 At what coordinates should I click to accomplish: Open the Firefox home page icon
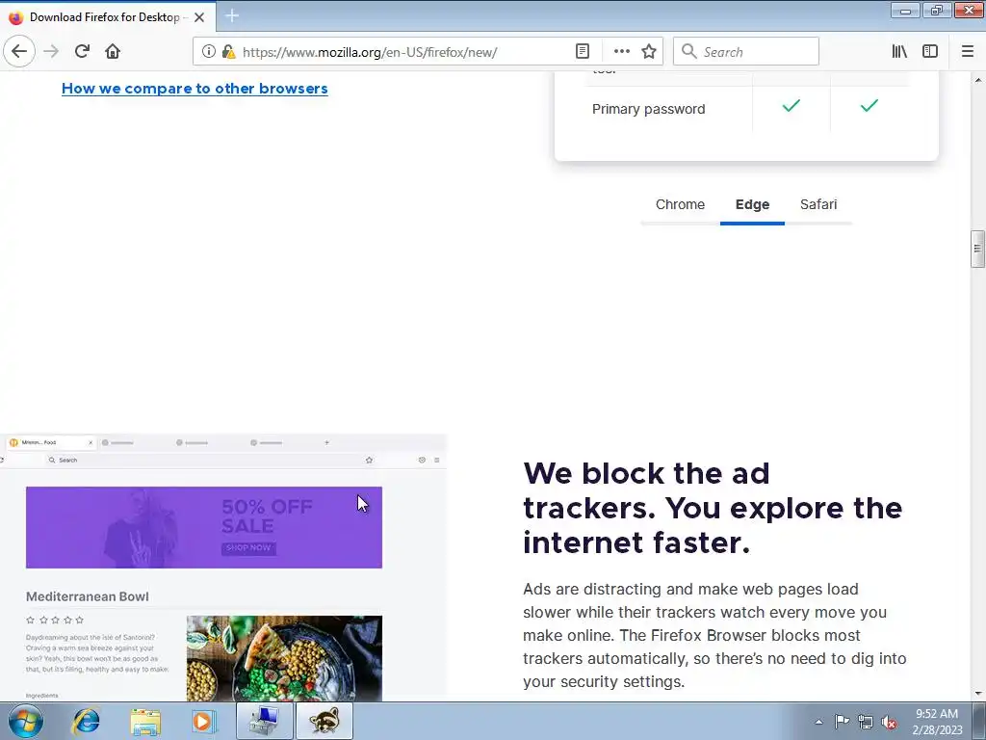click(113, 51)
